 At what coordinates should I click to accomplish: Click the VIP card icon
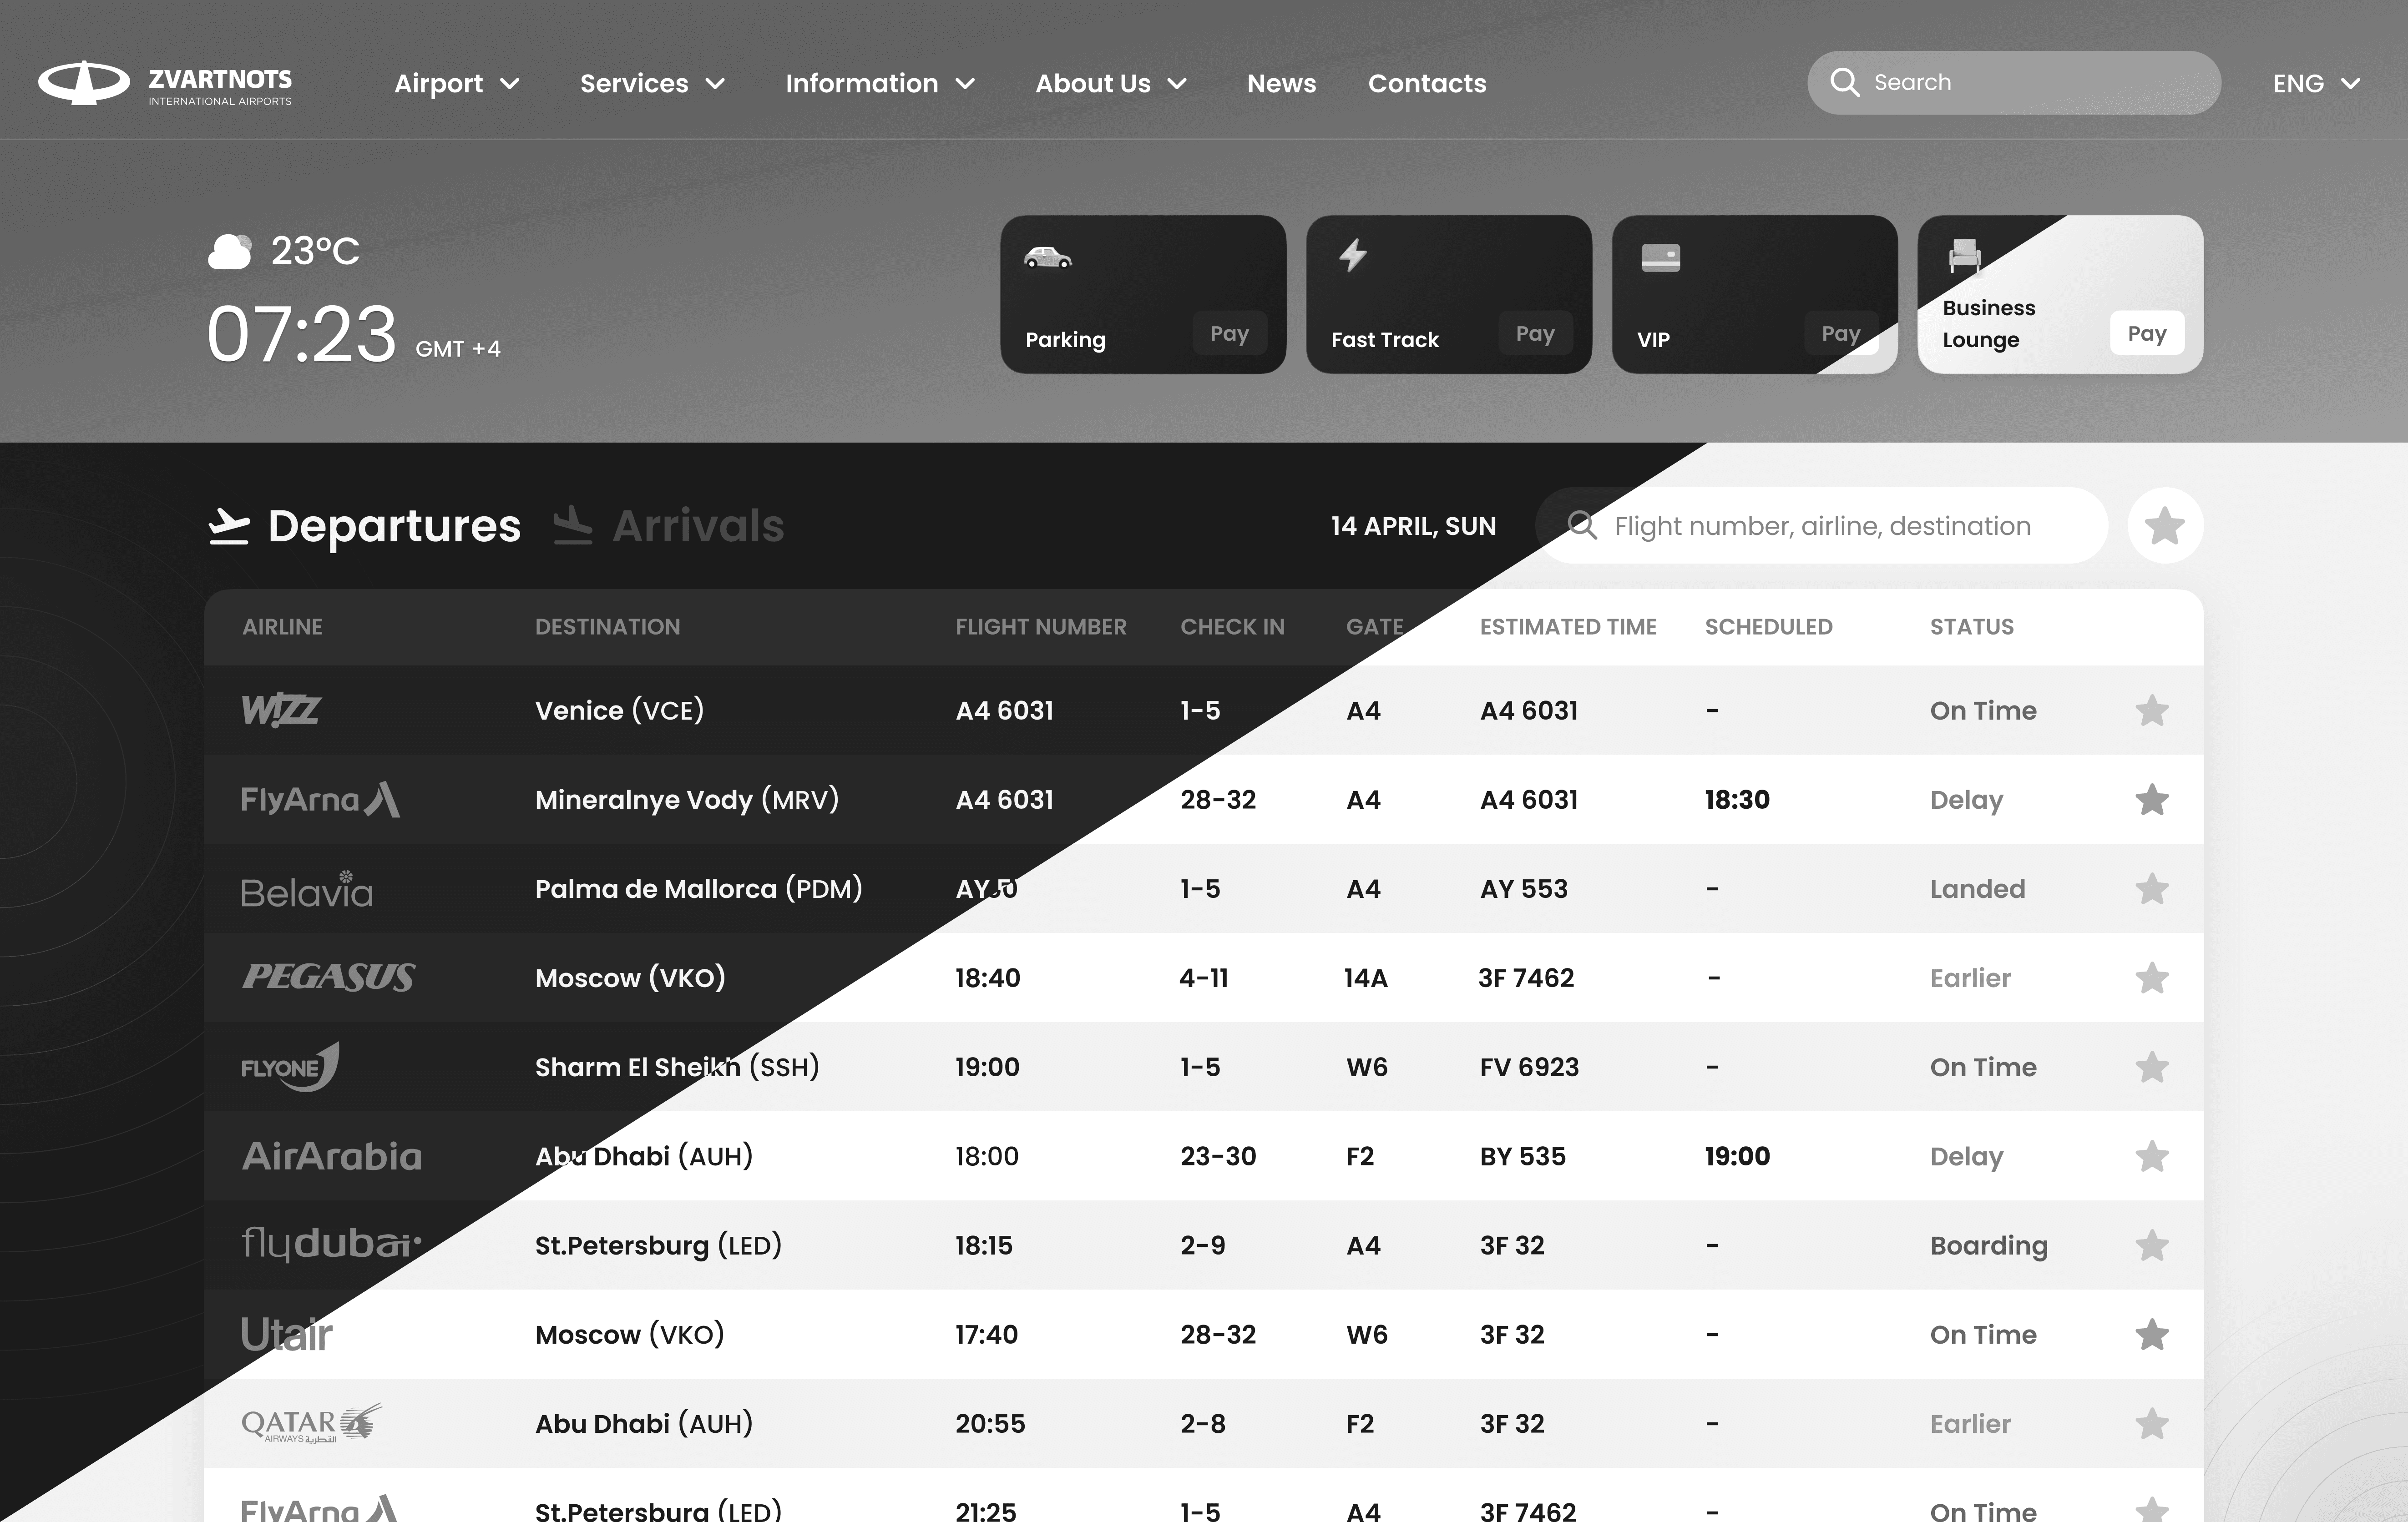coord(1660,258)
